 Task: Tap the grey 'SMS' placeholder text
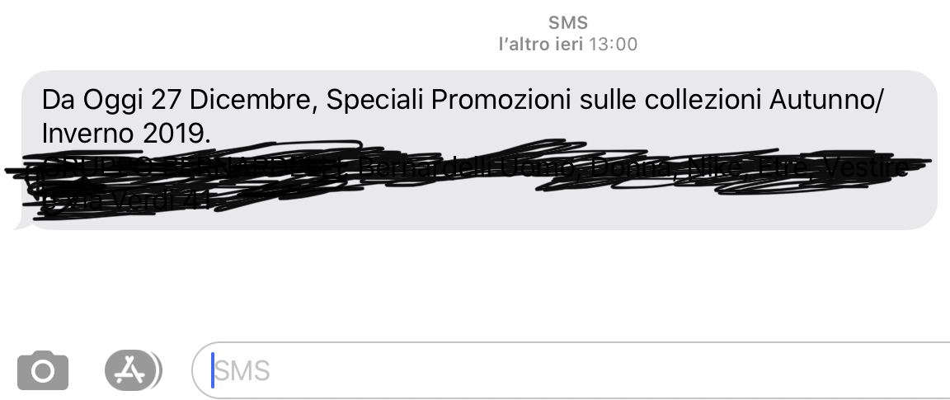pos(243,371)
